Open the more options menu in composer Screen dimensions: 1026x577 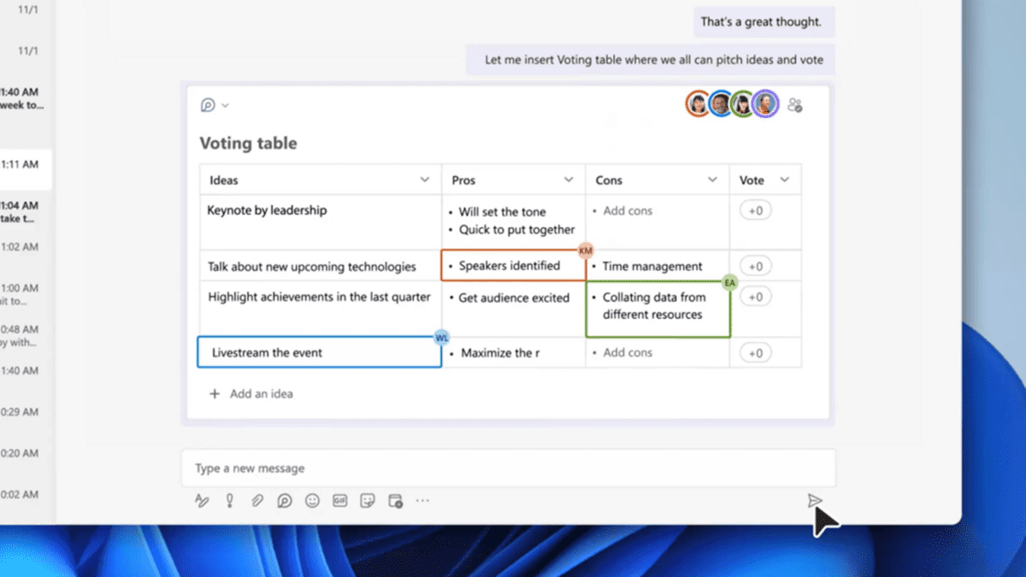click(422, 500)
